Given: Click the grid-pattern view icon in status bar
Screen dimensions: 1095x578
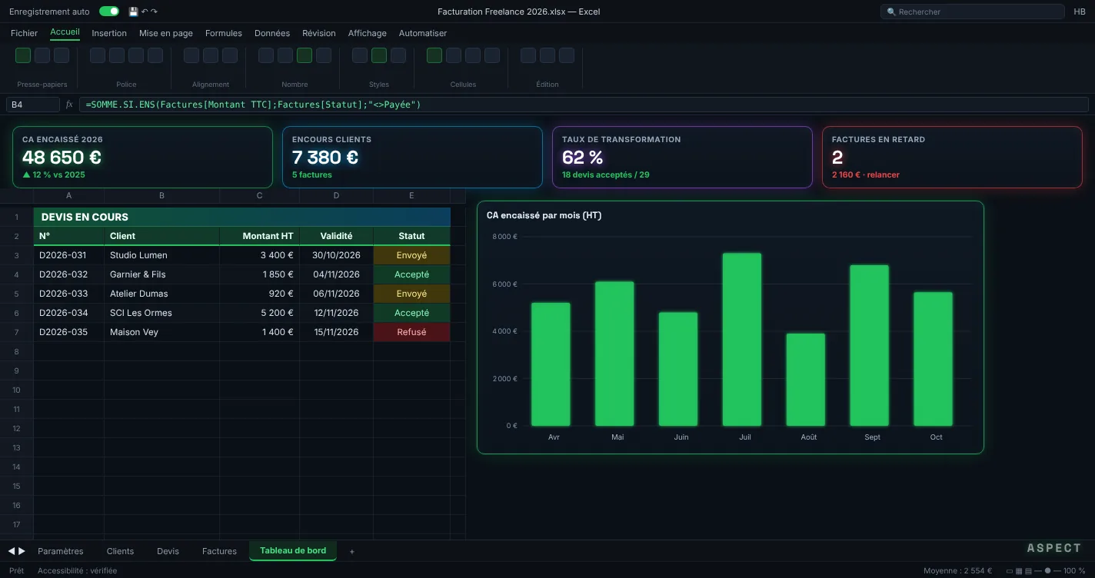Looking at the screenshot, I should [1018, 571].
